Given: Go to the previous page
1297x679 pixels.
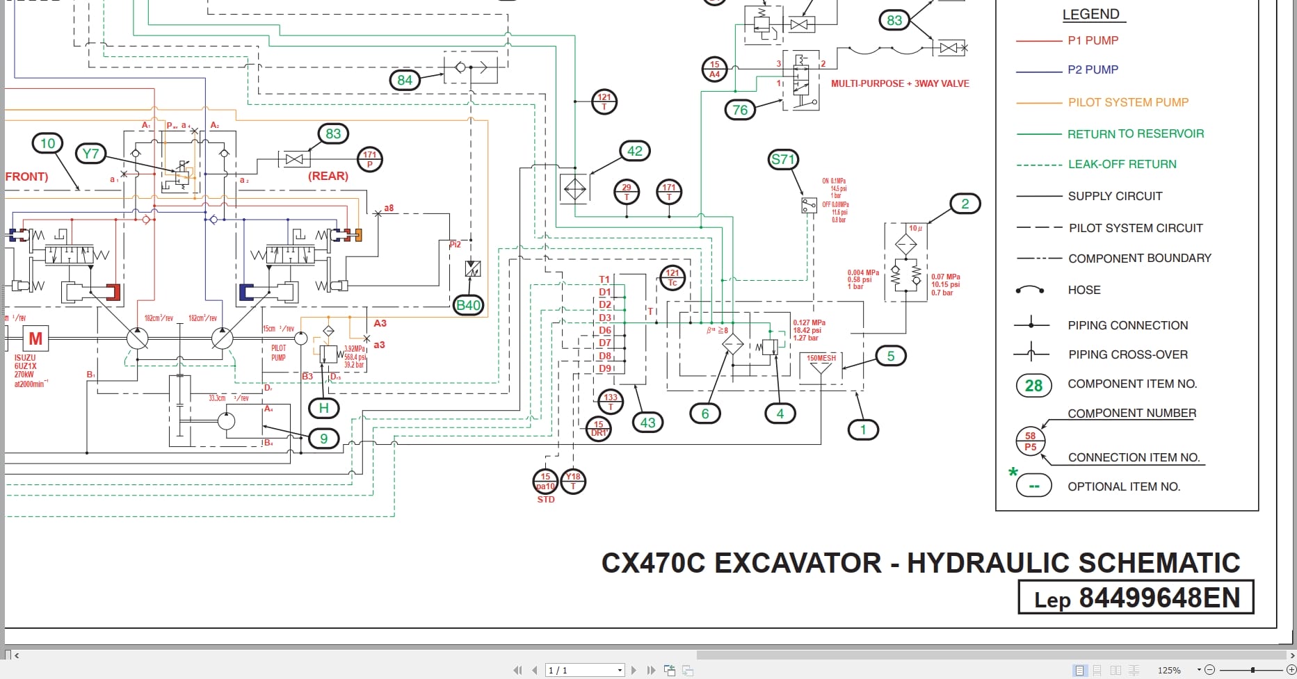Looking at the screenshot, I should [534, 669].
